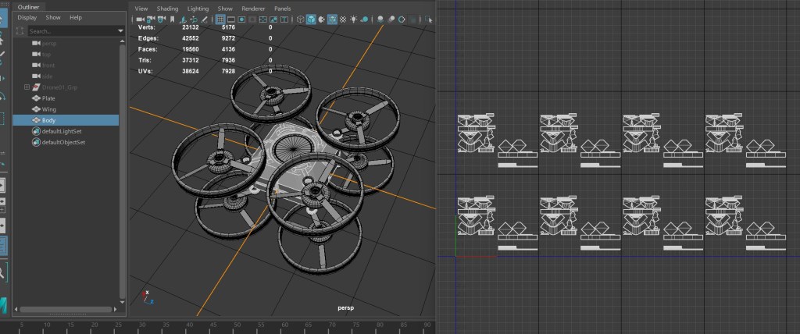
Task: Open the Outliner search filter dropdown
Action: click(x=121, y=31)
